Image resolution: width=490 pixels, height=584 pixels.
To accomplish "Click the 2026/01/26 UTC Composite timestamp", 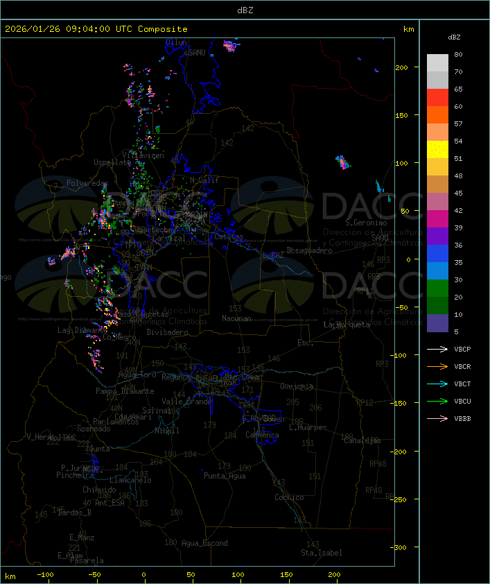I will [x=96, y=29].
